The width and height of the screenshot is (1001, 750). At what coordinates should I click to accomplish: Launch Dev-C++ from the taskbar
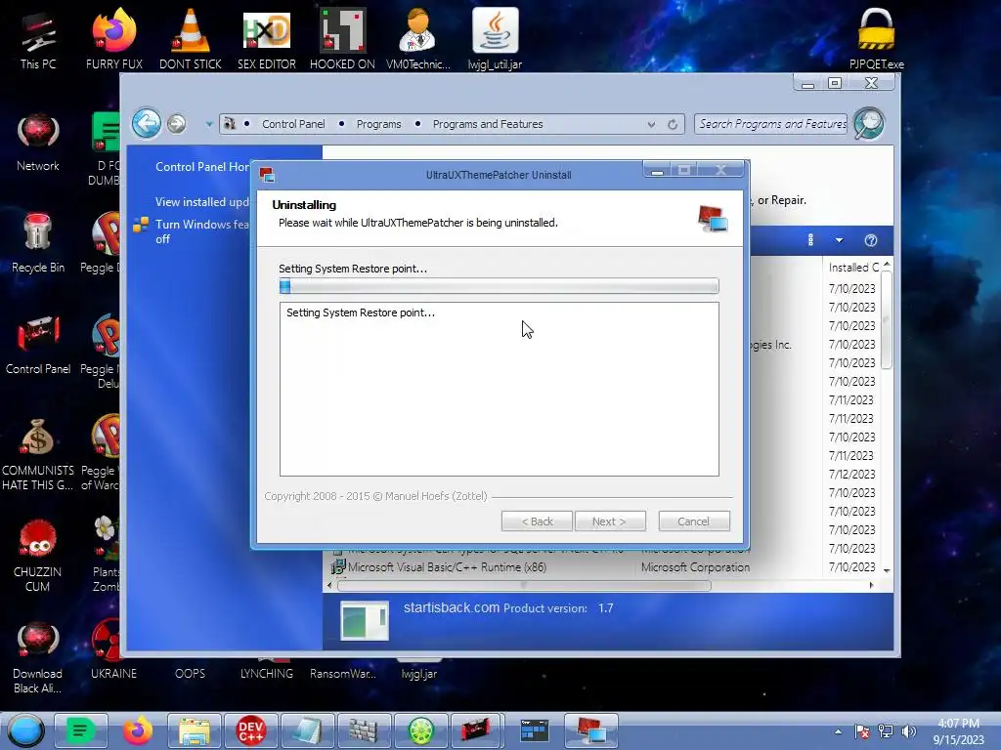251,730
